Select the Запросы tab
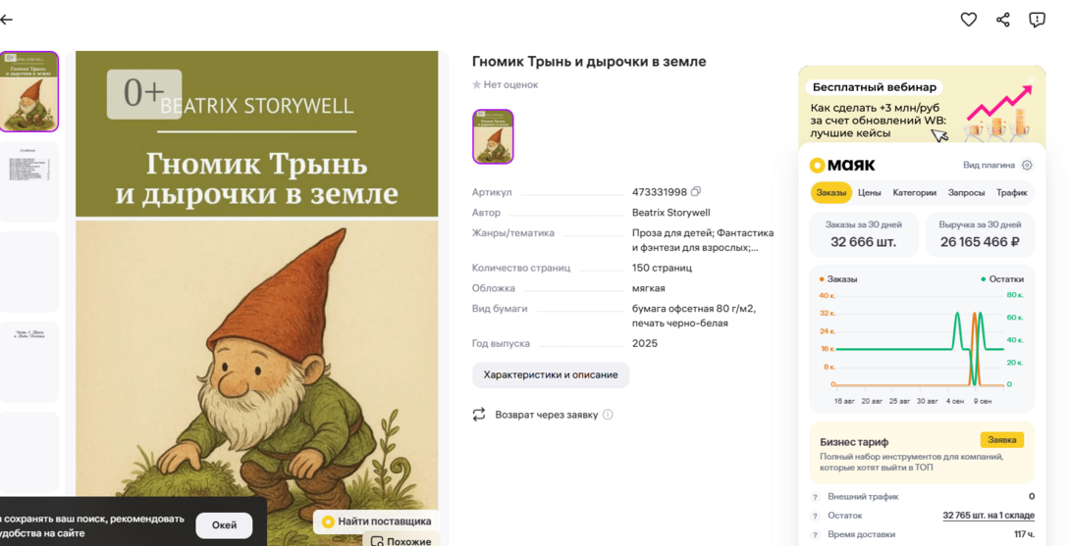Viewport: 1070px width, 546px height. coord(966,193)
